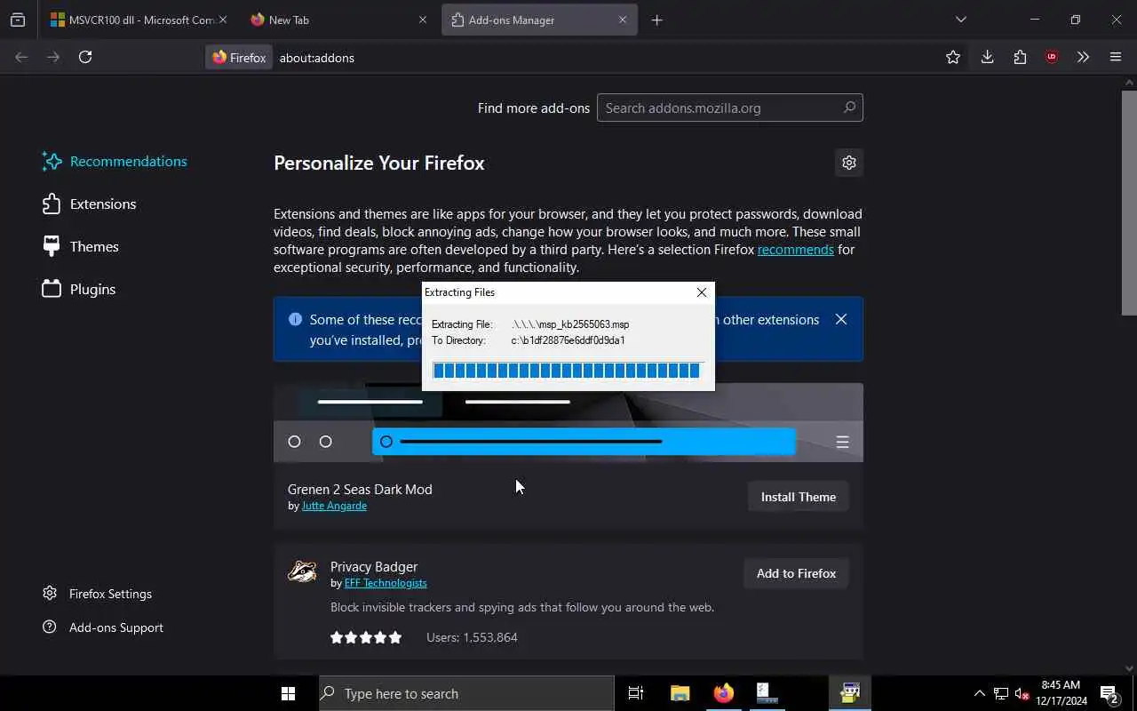Click scrollbar down arrow
This screenshot has height=711, width=1137.
tap(1129, 668)
